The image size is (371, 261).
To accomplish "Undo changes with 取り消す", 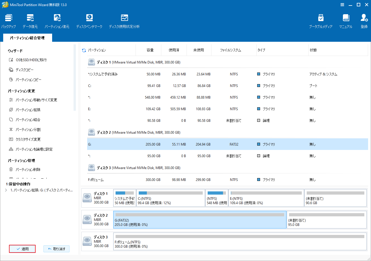I will [56, 249].
